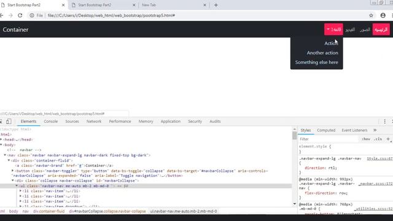
Task: Collapse the body element node
Action: coord(1,145)
